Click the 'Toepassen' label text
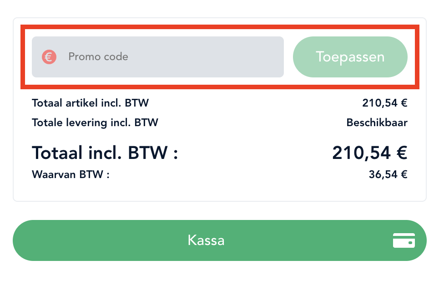444x286 pixels. [x=350, y=56]
